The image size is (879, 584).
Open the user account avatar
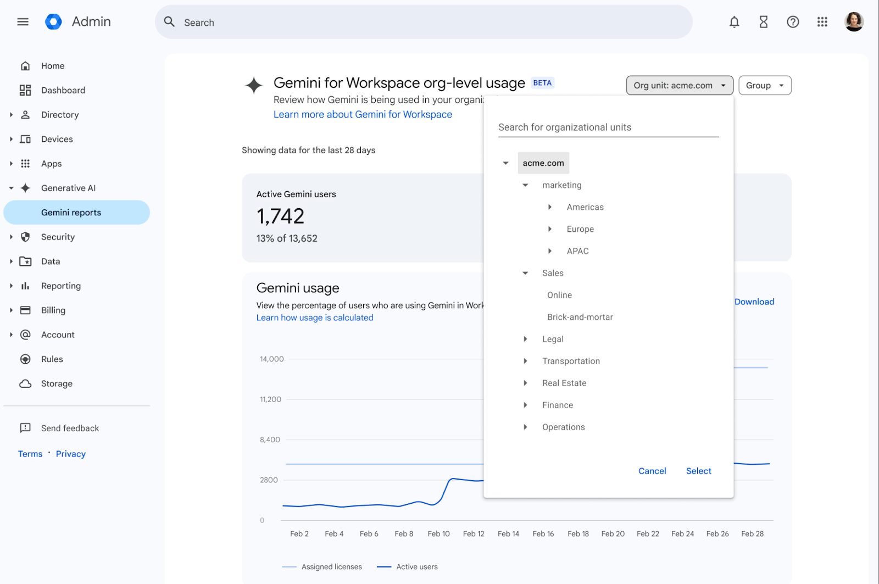pos(854,22)
